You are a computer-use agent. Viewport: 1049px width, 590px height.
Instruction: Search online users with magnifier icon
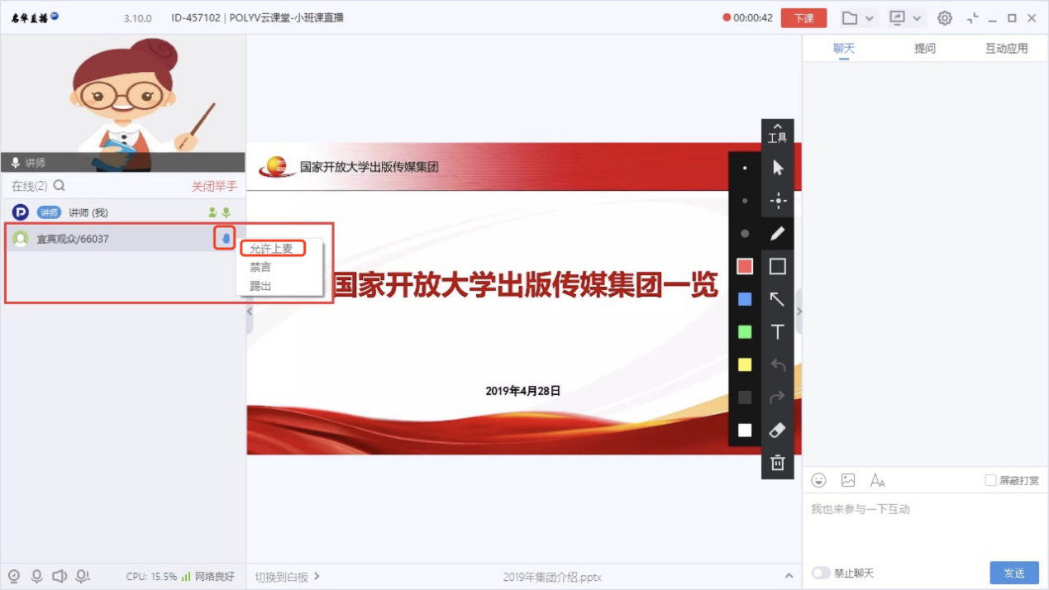[x=59, y=186]
